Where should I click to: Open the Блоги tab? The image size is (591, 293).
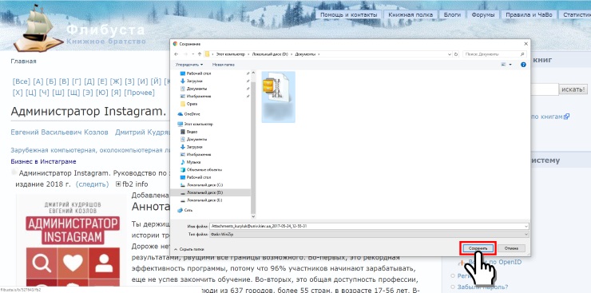coord(452,14)
